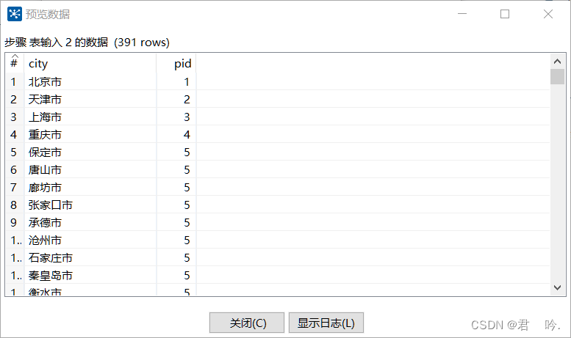Close the preview data dialog with X
Screen dimensions: 571x338
[548, 14]
